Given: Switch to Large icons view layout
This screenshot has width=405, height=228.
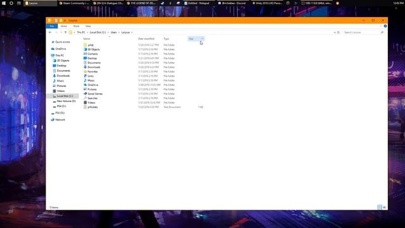Looking at the screenshot, I should (x=384, y=207).
